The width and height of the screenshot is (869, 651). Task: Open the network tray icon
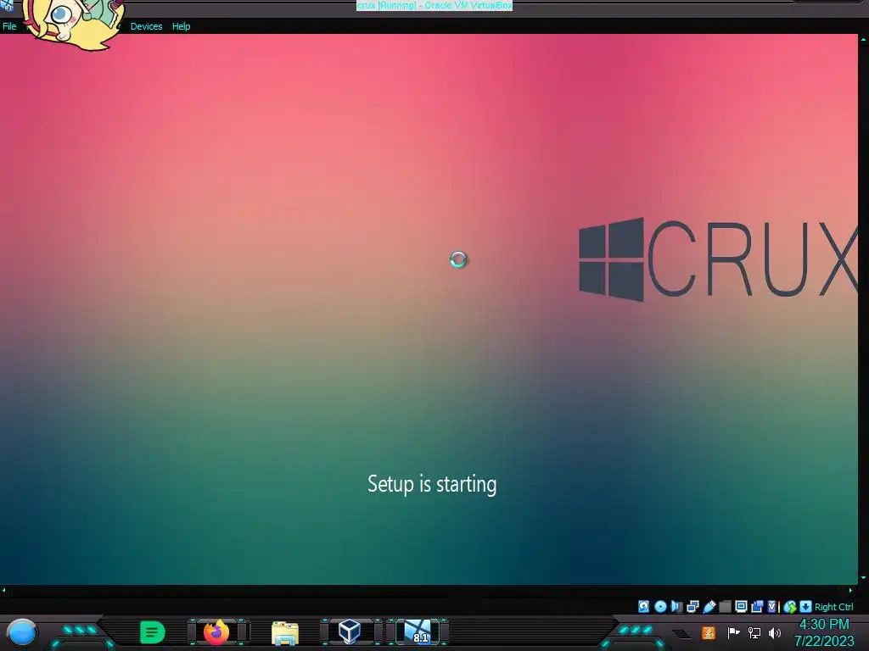754,632
